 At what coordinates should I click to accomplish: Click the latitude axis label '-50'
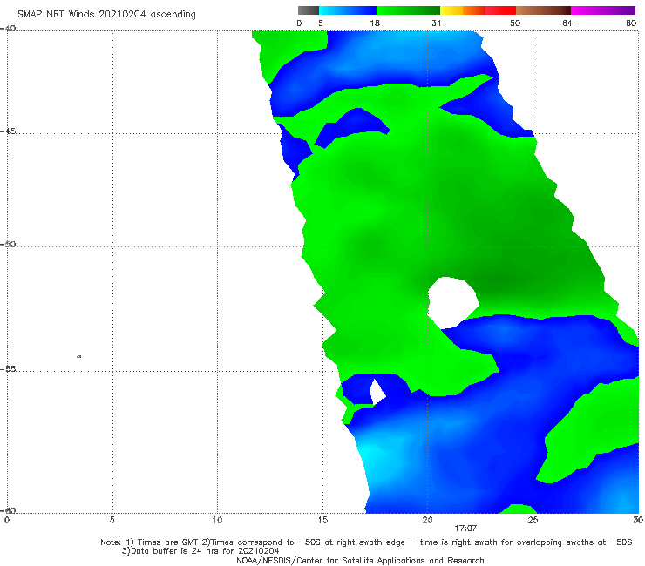[8, 245]
